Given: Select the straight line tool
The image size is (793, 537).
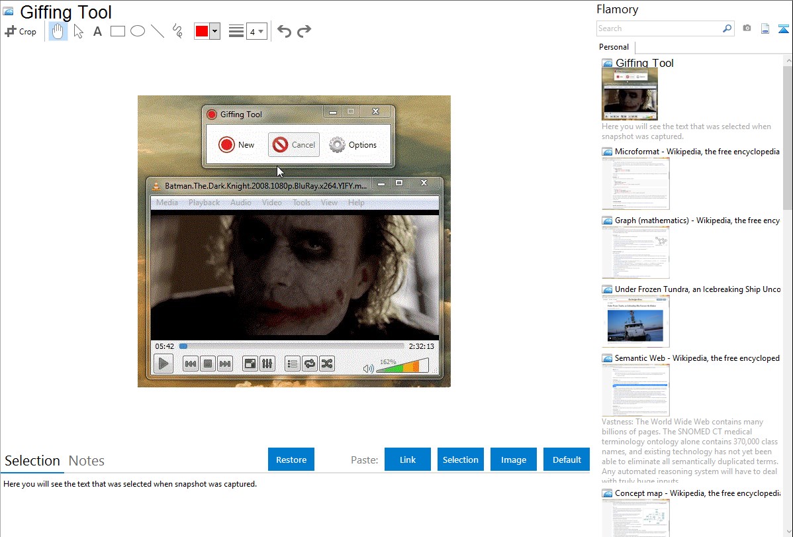Looking at the screenshot, I should point(158,31).
